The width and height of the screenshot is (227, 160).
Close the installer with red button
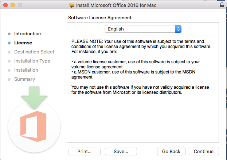pos(5,5)
